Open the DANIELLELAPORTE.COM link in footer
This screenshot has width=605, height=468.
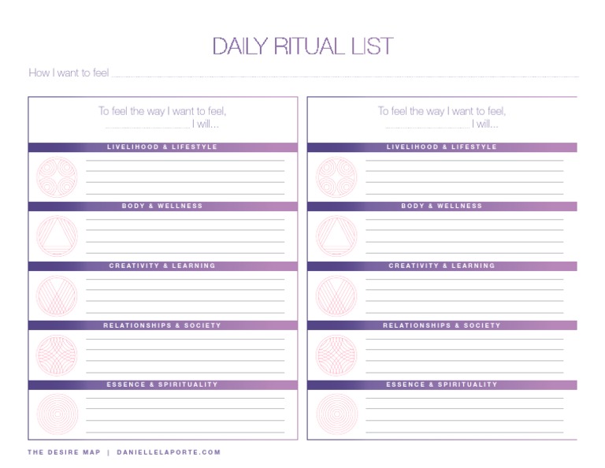tap(169, 452)
